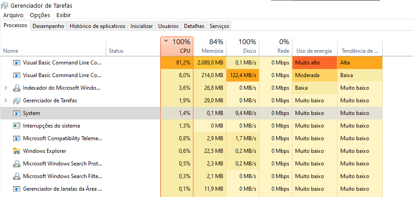Click the Muito alto energy usage cell
Viewport: 413px width, 197px height.
click(x=315, y=63)
